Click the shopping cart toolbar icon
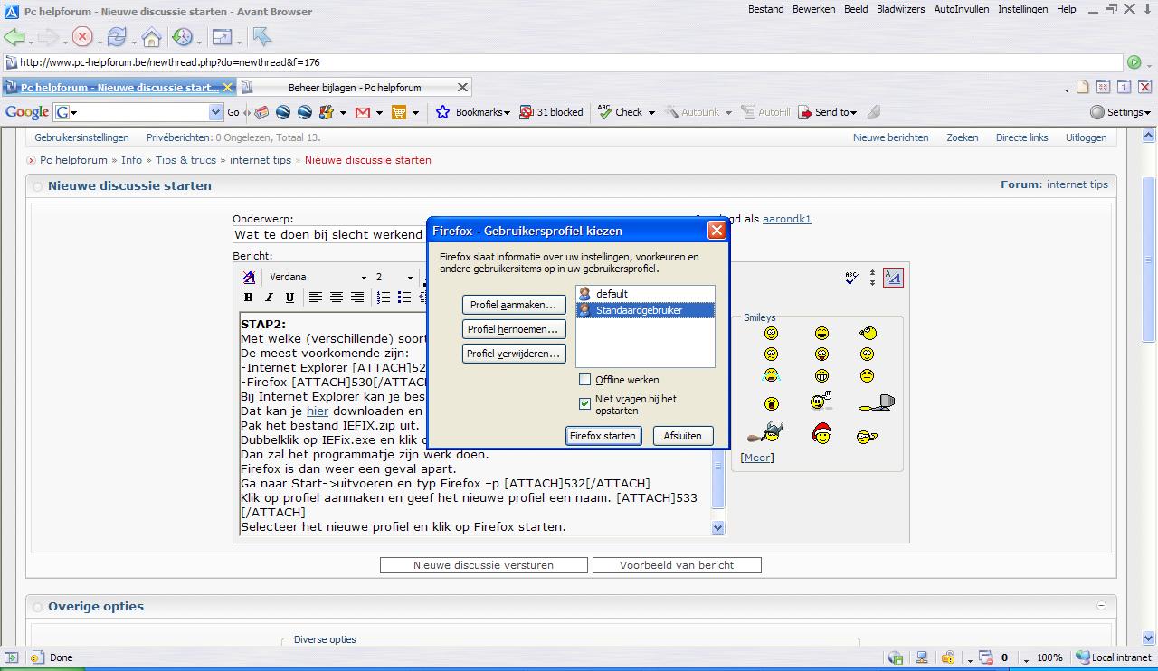 tap(399, 112)
